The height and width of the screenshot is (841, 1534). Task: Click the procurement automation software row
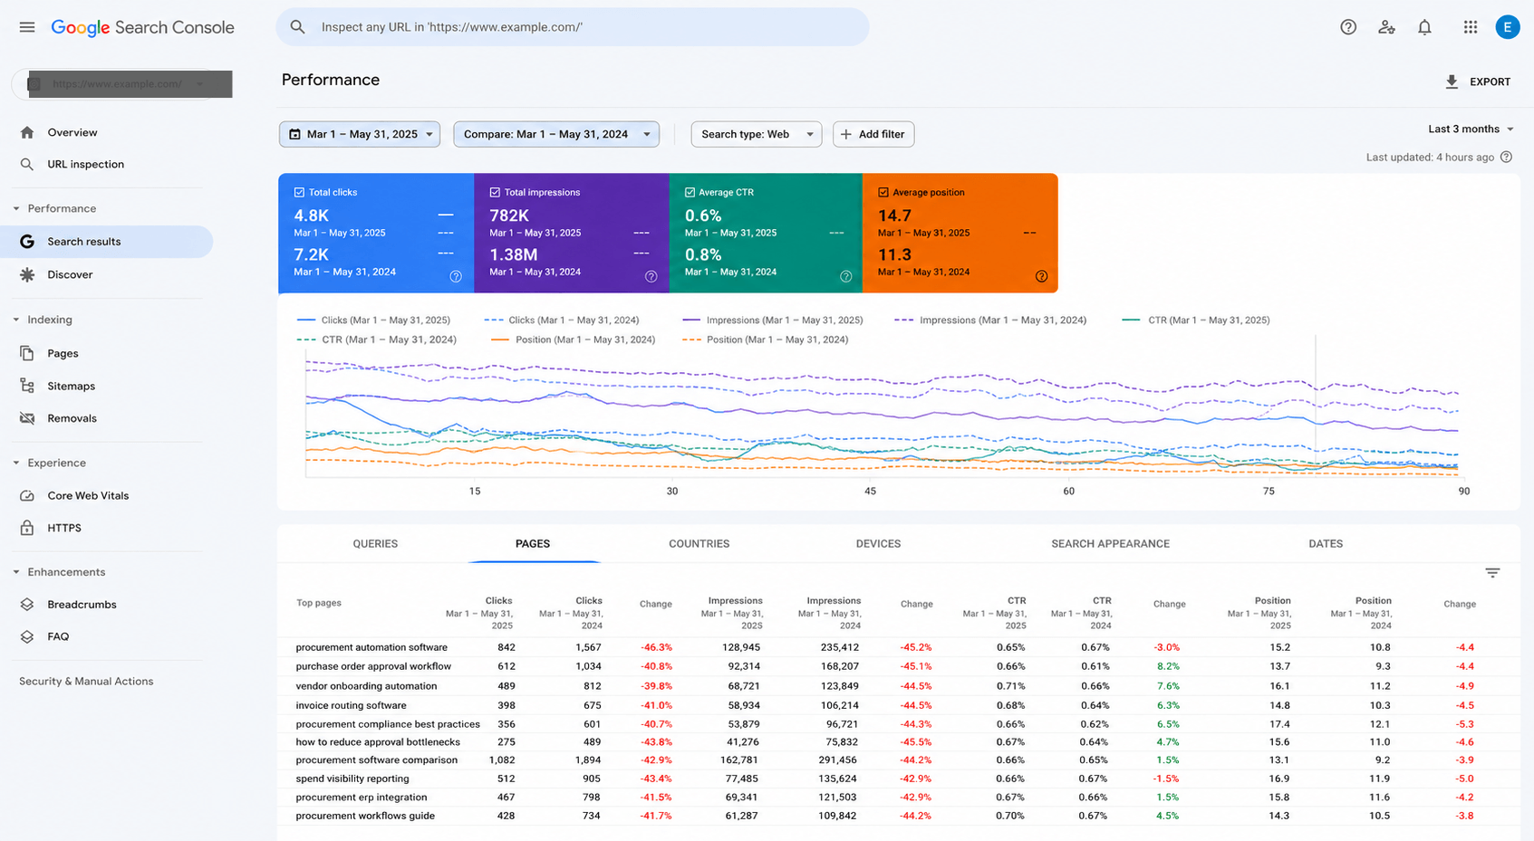(898, 647)
